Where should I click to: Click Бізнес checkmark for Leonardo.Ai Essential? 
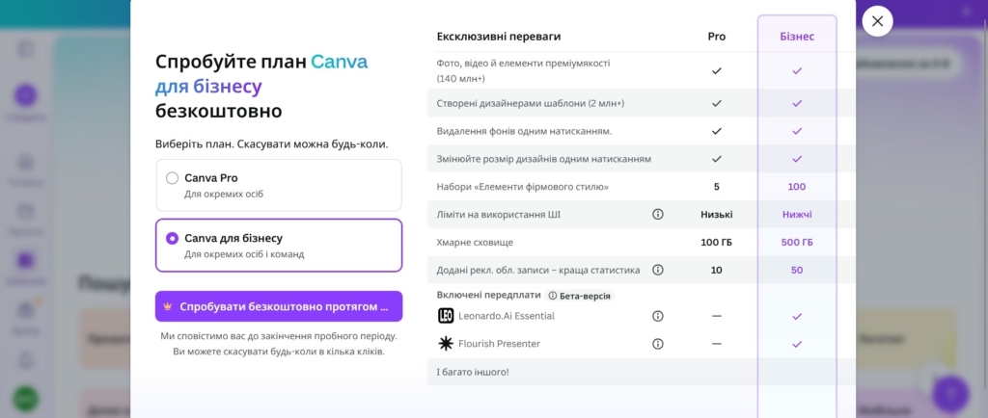pos(797,316)
